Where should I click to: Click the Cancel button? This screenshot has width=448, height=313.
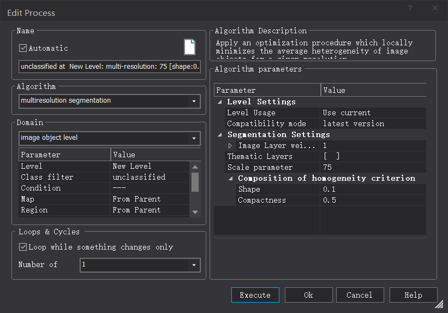tap(359, 295)
